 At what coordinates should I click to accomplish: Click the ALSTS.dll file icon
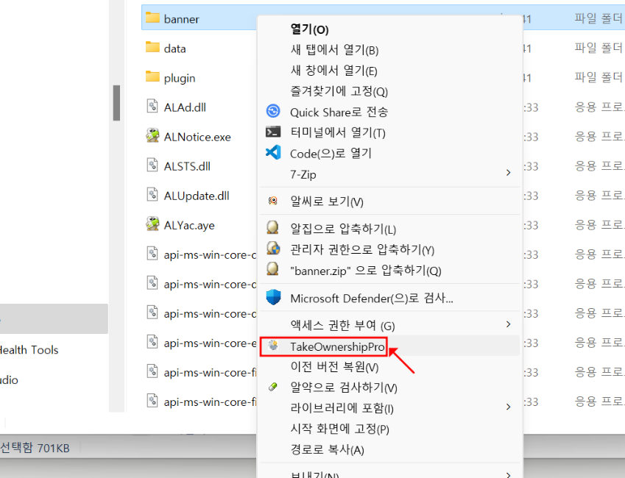[152, 165]
